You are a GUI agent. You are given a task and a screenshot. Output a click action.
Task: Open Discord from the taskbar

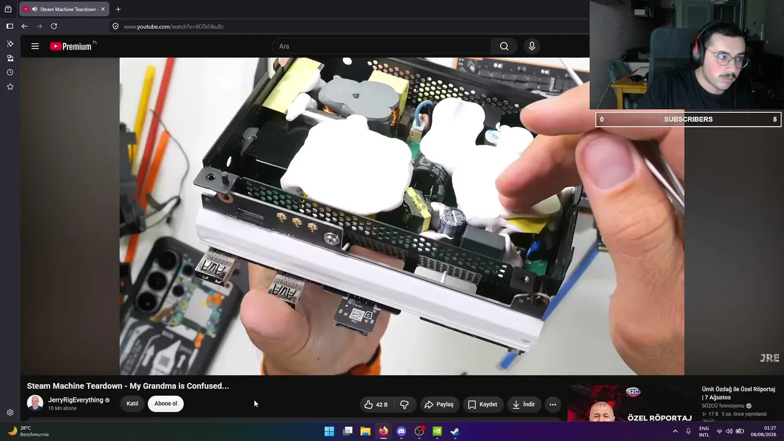[x=401, y=431]
